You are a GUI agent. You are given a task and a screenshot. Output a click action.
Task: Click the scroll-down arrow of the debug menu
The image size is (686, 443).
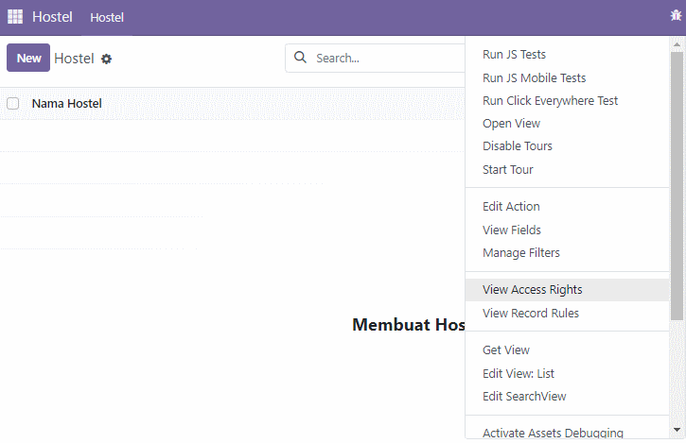[x=677, y=430]
